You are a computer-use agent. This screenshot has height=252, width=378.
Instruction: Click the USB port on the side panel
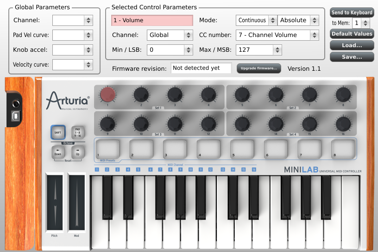tap(16, 116)
